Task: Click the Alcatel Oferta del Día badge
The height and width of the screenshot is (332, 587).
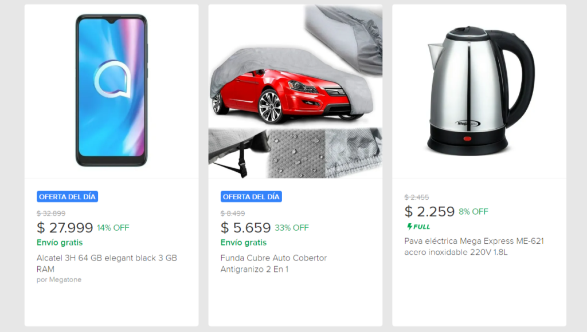Action: pyautogui.click(x=68, y=197)
